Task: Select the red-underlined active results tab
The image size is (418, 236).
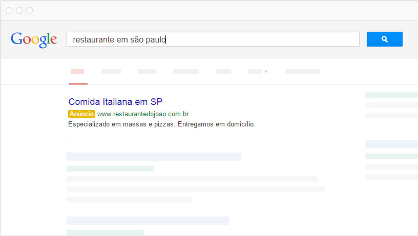Action: (x=78, y=72)
